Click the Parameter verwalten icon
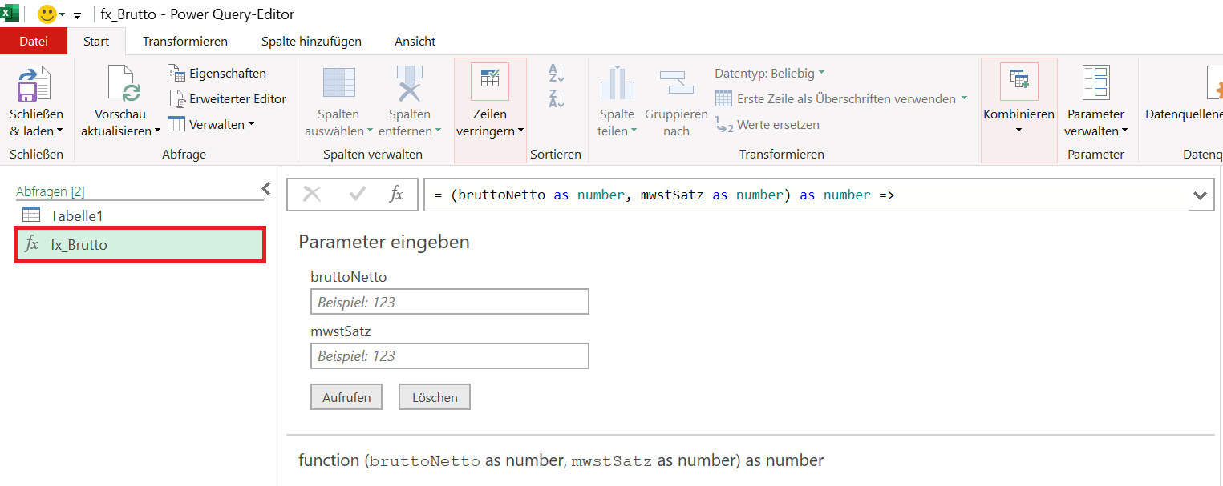Viewport: 1223px width, 486px height. pos(1095,83)
